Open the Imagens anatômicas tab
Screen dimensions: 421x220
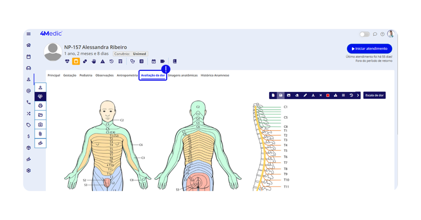pyautogui.click(x=183, y=75)
